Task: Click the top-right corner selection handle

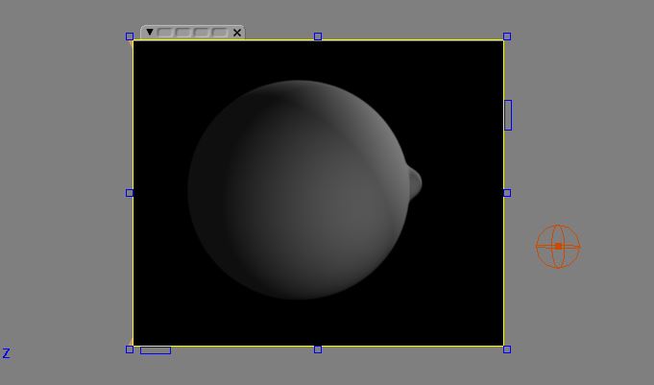Action: 507,36
